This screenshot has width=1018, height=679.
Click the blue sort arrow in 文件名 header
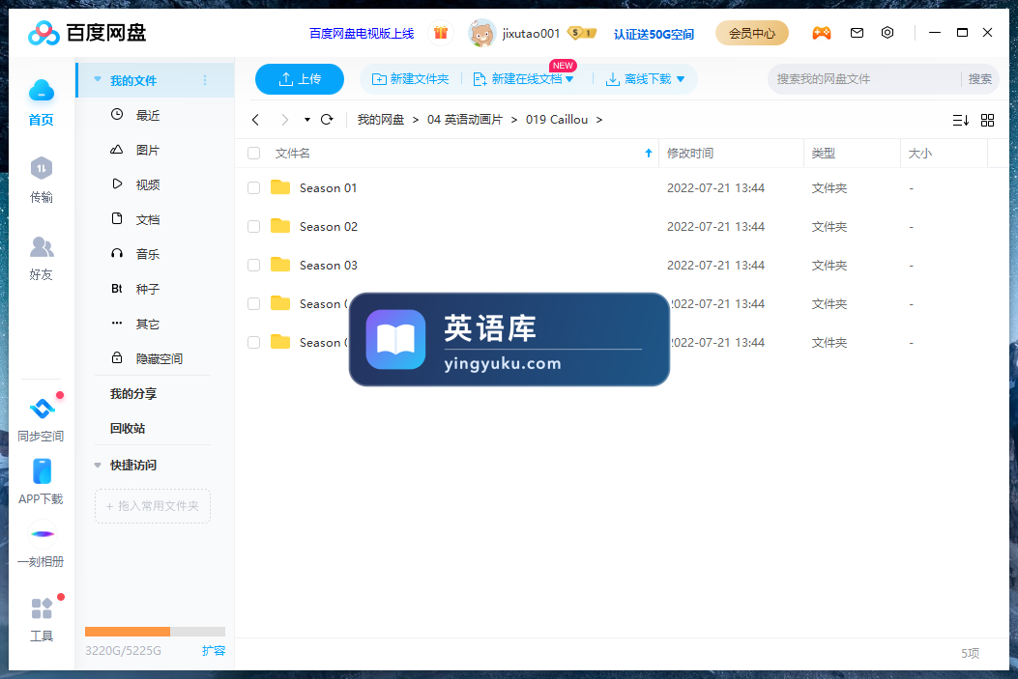tap(648, 153)
